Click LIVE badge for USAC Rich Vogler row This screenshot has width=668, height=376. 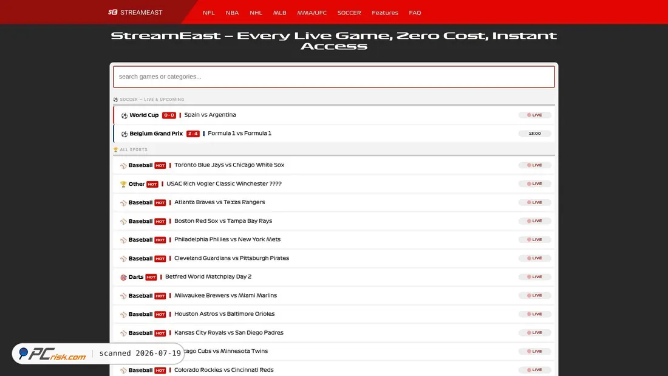(x=534, y=183)
